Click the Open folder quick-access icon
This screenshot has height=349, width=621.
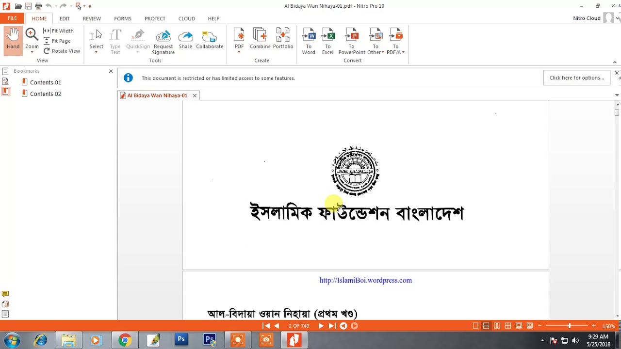pos(18,6)
